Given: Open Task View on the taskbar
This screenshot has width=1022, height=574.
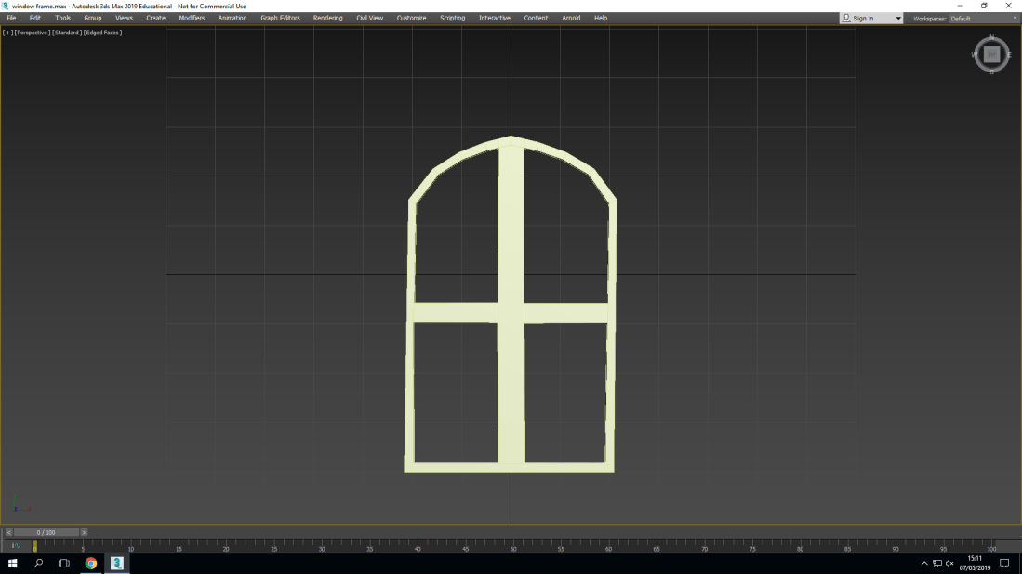Looking at the screenshot, I should [x=64, y=563].
